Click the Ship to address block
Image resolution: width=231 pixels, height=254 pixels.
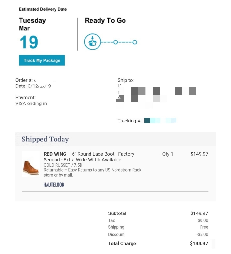pos(157,93)
